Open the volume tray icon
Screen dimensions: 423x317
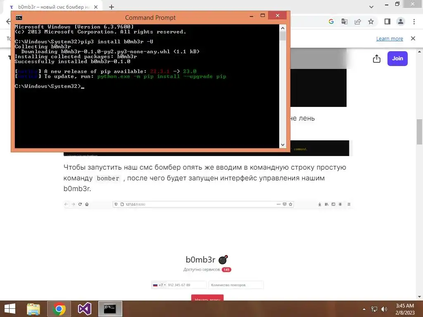[384, 309]
